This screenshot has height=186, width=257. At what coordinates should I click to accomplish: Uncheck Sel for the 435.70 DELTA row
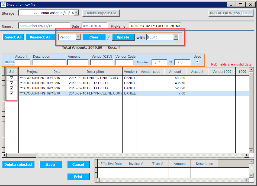point(11,83)
